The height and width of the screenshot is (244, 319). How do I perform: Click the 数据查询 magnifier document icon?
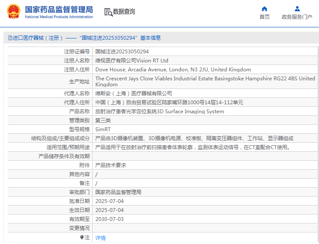click(x=108, y=12)
